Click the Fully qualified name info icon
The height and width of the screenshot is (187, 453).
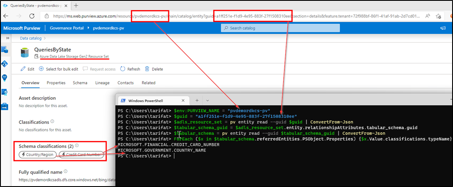point(66,172)
